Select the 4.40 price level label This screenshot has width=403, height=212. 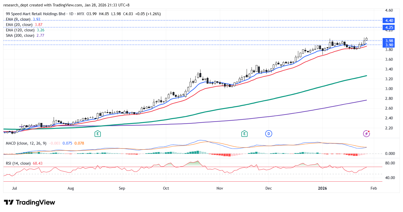point(389,21)
